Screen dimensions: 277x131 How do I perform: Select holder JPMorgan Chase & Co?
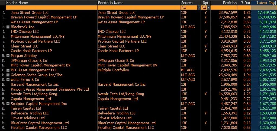(29, 60)
